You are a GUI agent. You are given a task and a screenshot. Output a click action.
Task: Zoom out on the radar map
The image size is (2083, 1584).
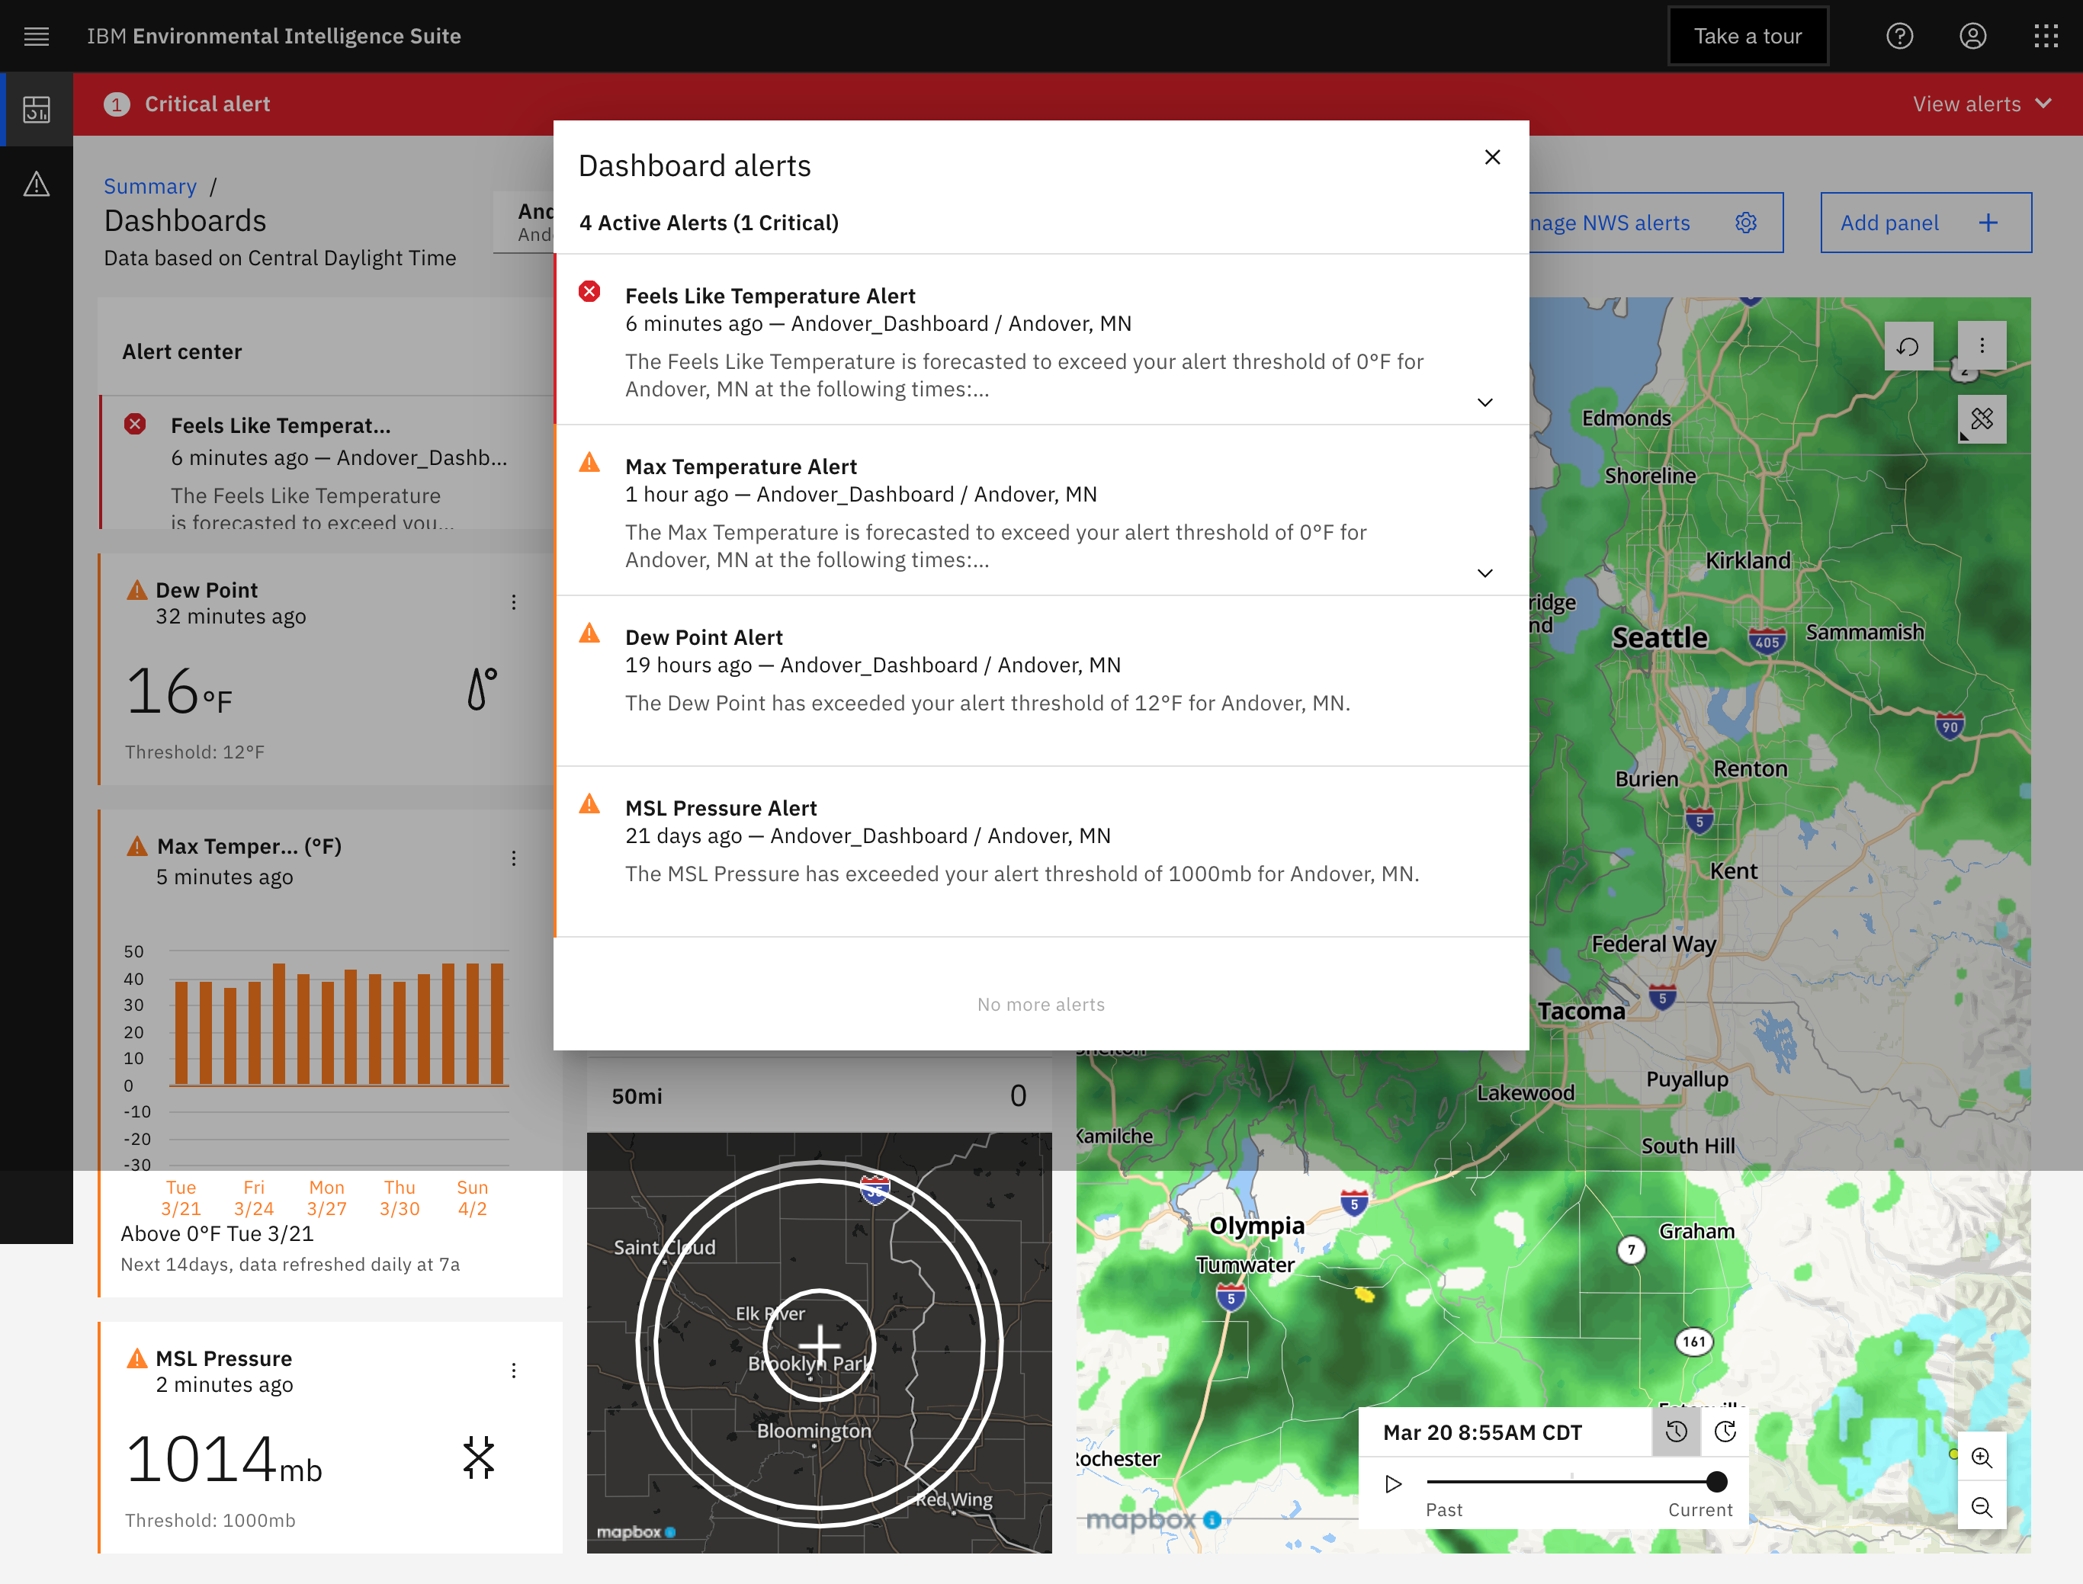click(1982, 1509)
